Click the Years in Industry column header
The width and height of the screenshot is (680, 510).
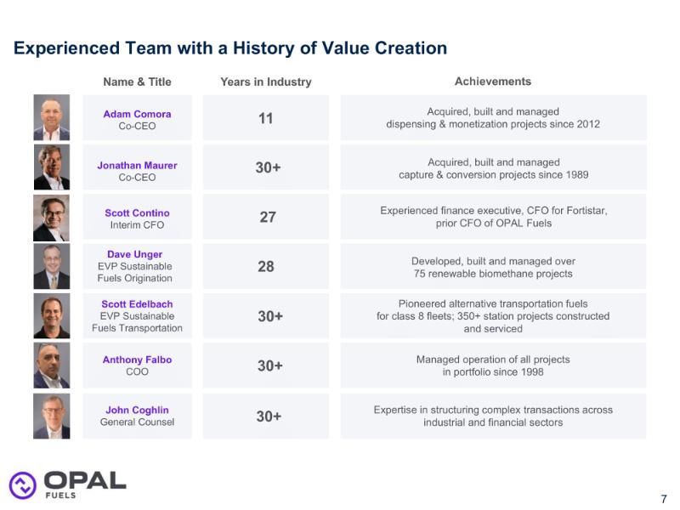265,82
